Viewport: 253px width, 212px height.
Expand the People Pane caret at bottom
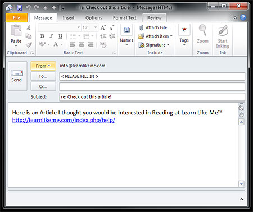pos(242,199)
